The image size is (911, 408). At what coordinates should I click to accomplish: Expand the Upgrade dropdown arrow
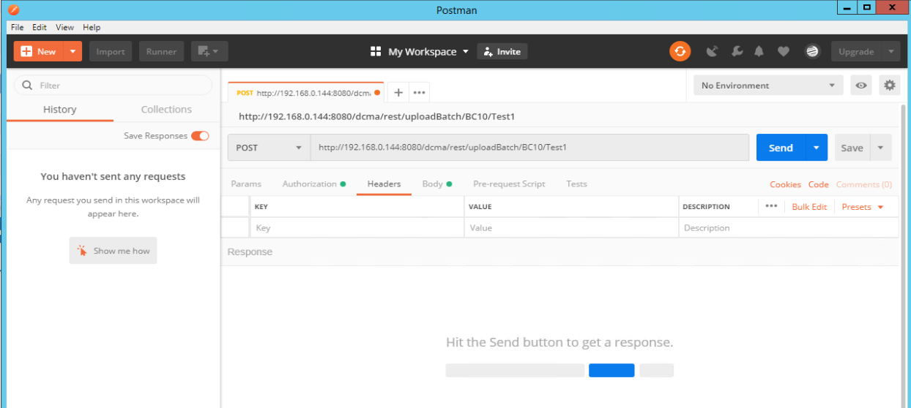(x=890, y=51)
